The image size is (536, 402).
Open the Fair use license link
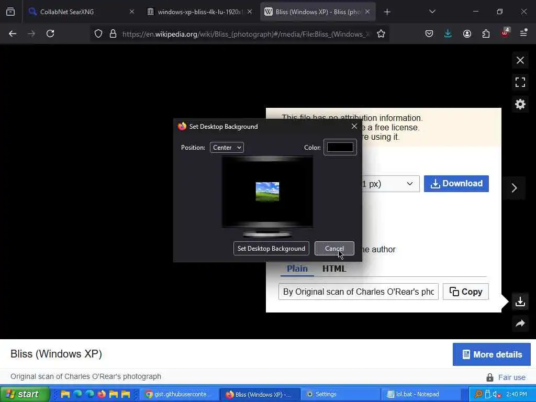(512, 377)
